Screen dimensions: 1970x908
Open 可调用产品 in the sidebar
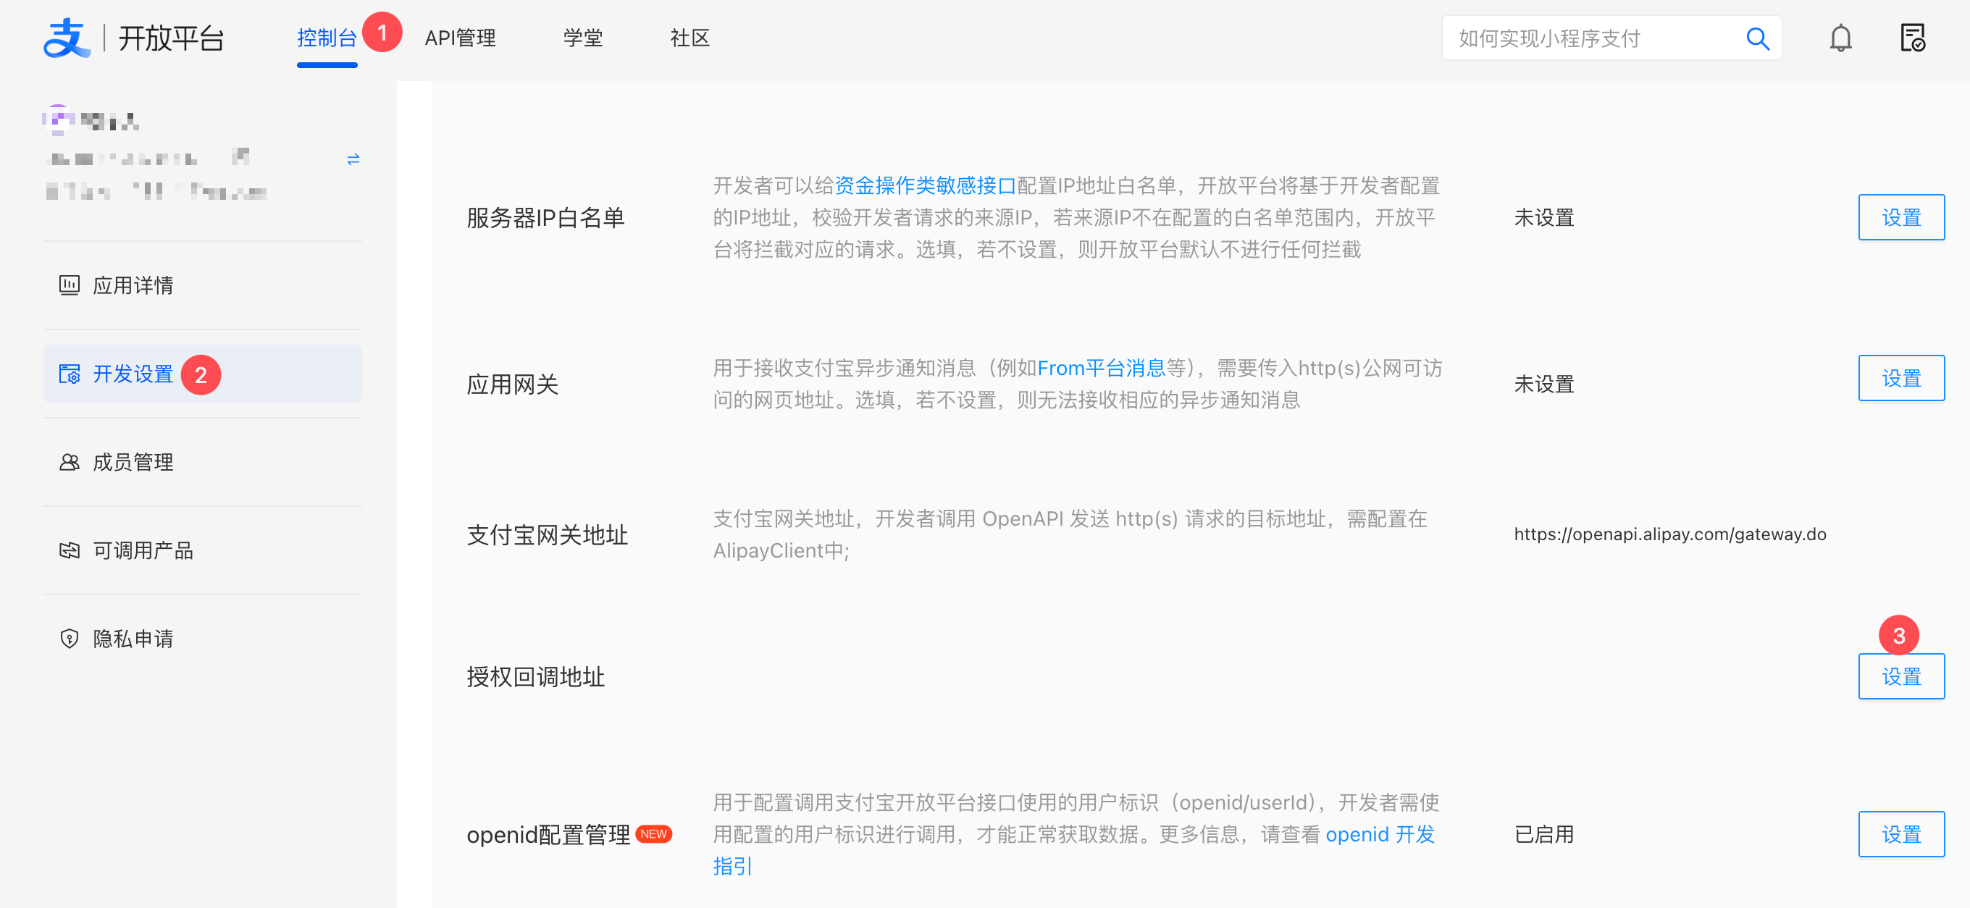point(203,550)
